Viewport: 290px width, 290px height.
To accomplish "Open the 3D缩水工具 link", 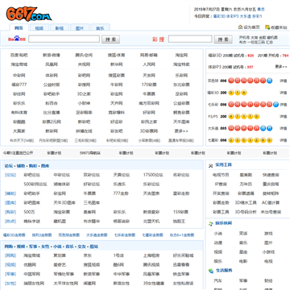I will coord(246,203).
